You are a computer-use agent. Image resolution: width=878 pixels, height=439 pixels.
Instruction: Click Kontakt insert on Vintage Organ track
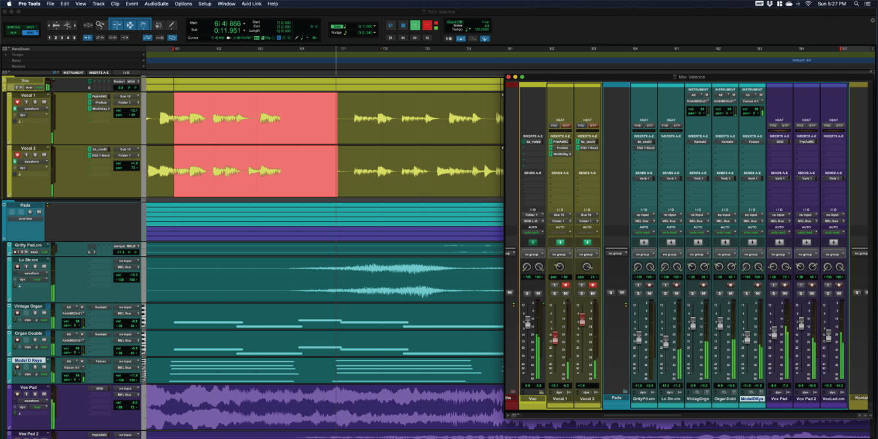101,307
